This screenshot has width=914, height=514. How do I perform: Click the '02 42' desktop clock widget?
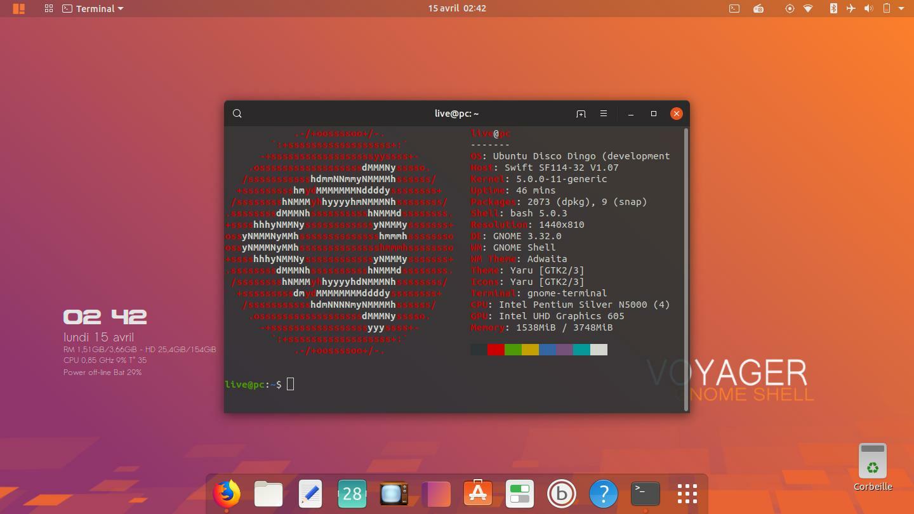coord(105,317)
